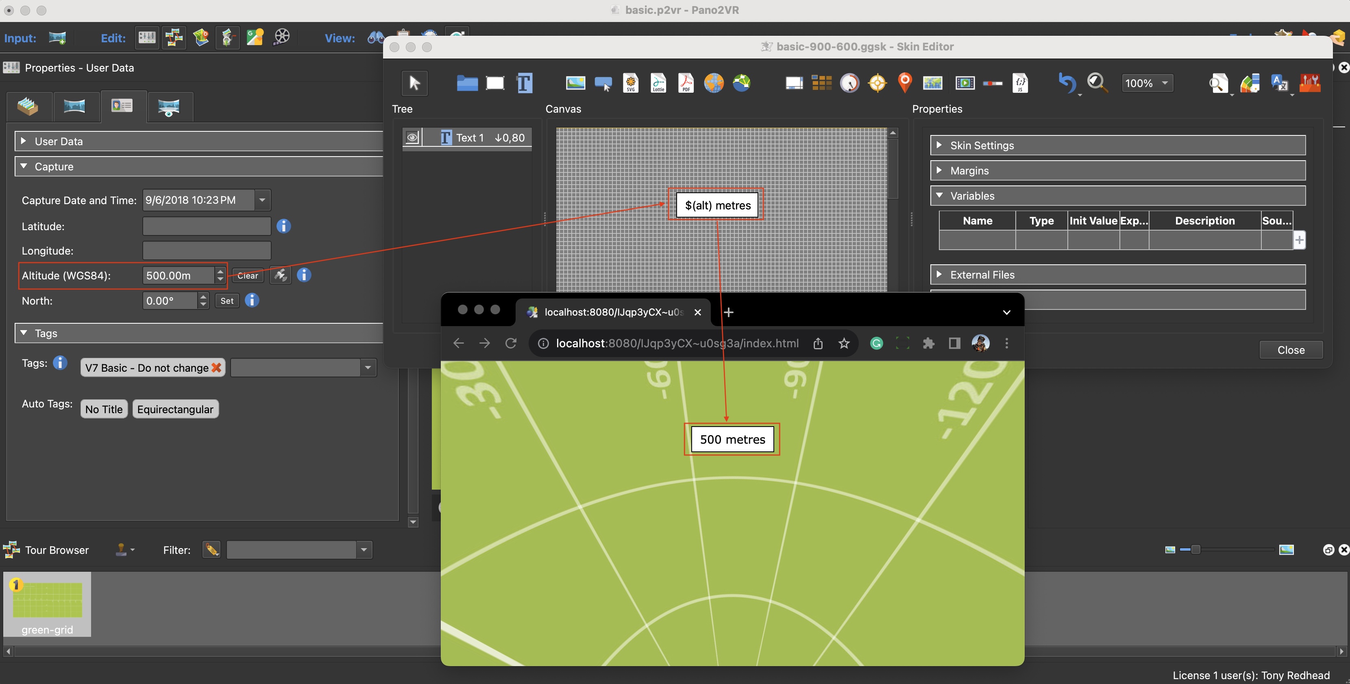Open the Tour Map edit tool

coord(200,38)
